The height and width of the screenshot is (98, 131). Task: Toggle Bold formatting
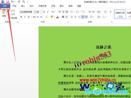[21, 17]
